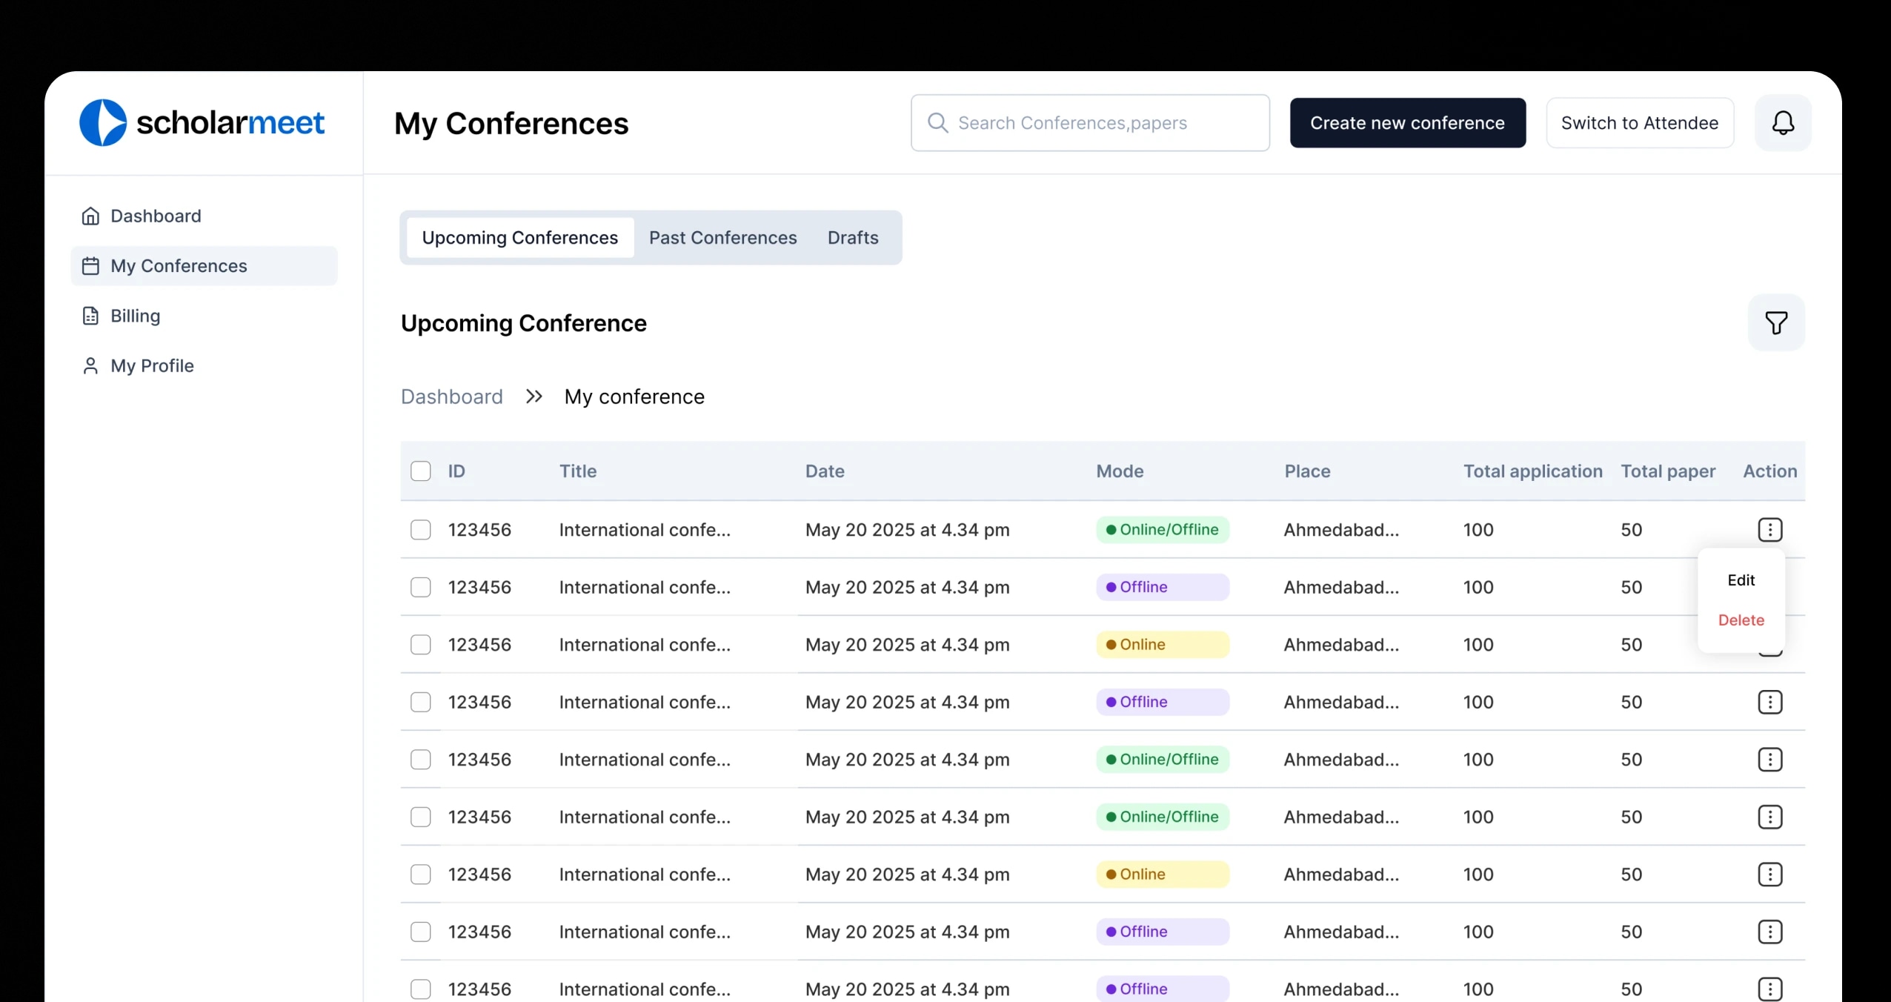
Task: Check the fifth row's checkbox
Action: point(421,760)
